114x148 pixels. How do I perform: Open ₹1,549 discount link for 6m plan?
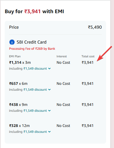point(35,90)
